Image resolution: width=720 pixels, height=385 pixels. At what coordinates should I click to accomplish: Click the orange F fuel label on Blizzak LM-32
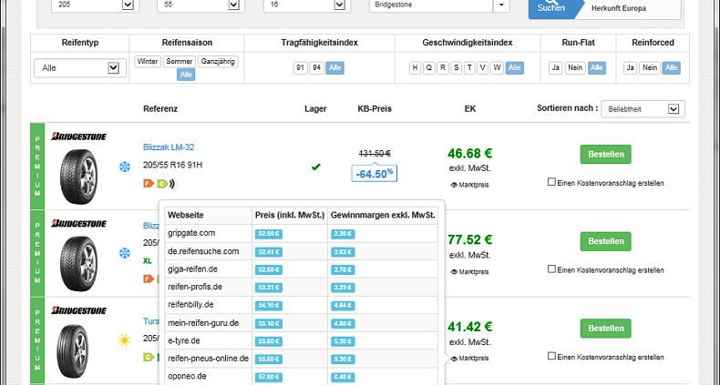tap(149, 184)
